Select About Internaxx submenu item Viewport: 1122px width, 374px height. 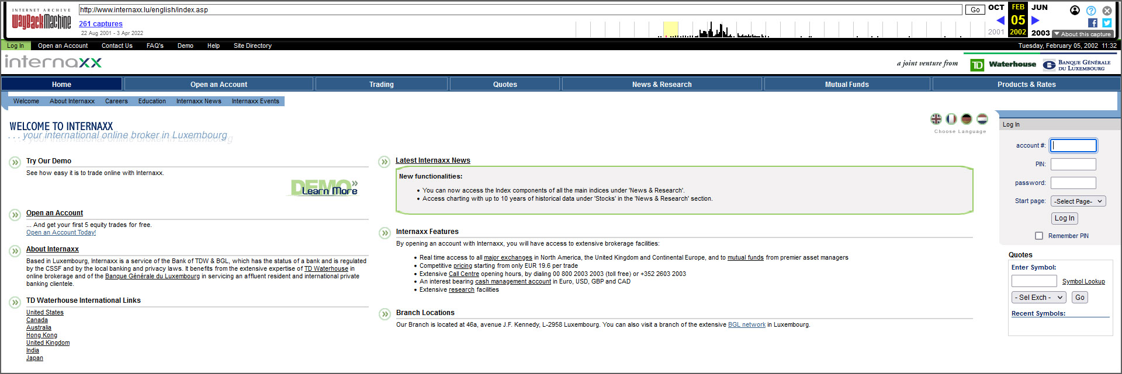[x=72, y=102]
